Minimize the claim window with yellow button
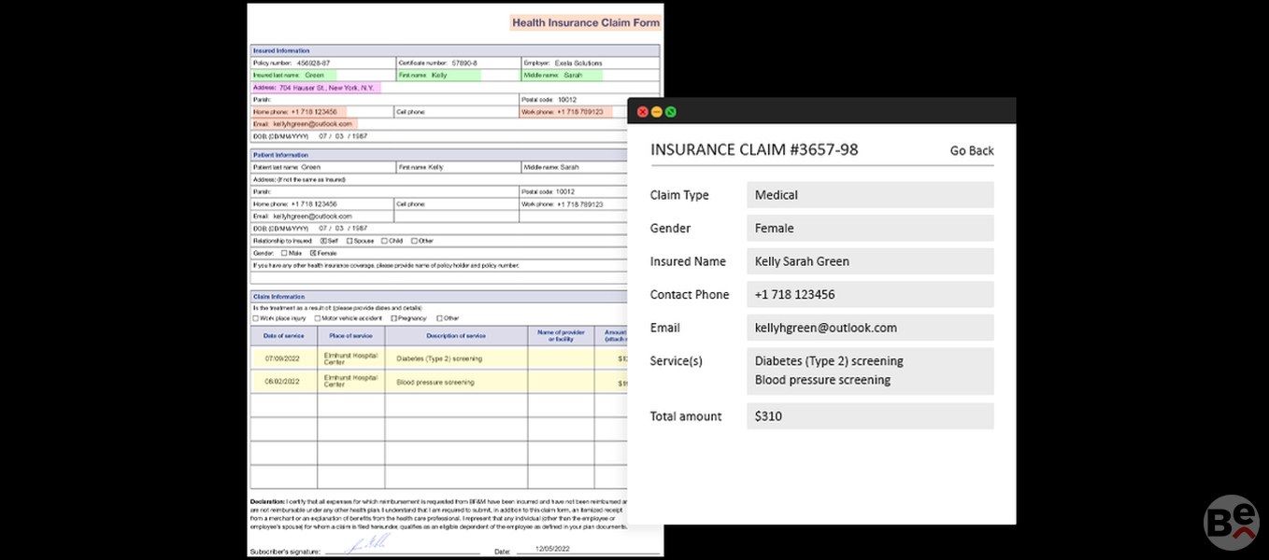This screenshot has width=1269, height=560. point(657,112)
